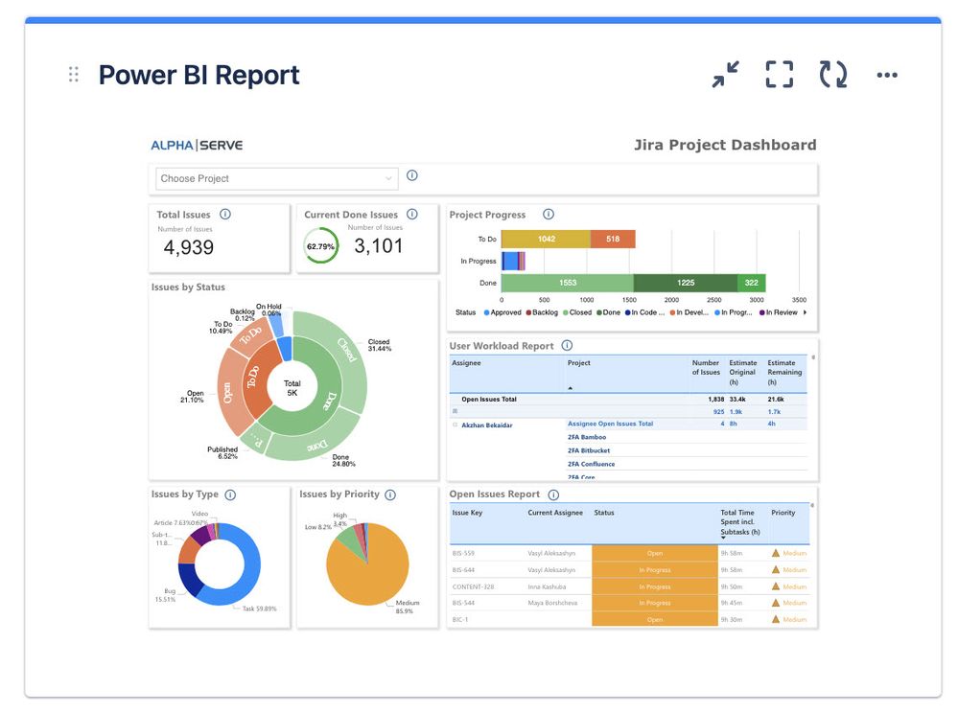The height and width of the screenshot is (712, 958).
Task: Open the Choose Project dropdown
Action: (x=275, y=178)
